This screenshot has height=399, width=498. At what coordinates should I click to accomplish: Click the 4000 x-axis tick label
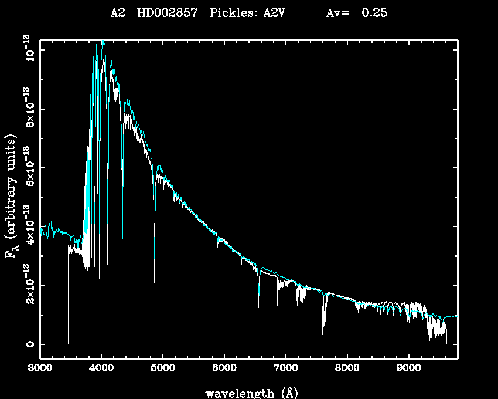point(101,368)
